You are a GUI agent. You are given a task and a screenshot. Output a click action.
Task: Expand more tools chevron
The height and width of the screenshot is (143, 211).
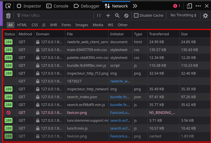click(x=135, y=6)
